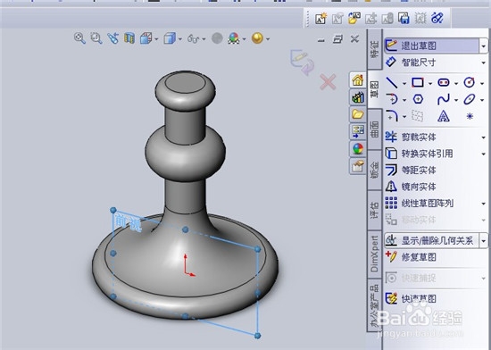
Task: Click the View Orientation cube icon
Action: tap(146, 38)
